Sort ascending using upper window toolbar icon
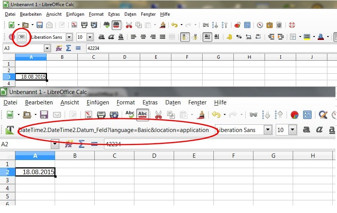Viewport: 337px width, 213px height. (x=215, y=25)
